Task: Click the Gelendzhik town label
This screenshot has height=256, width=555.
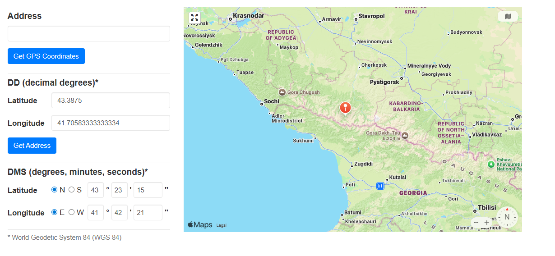Action: pyautogui.click(x=208, y=45)
